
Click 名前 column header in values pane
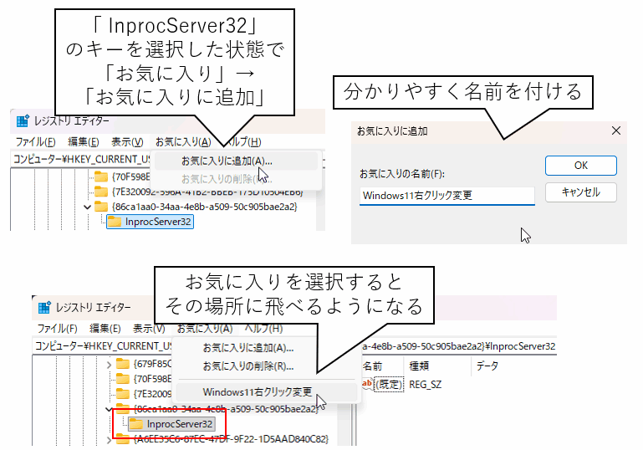coord(372,366)
